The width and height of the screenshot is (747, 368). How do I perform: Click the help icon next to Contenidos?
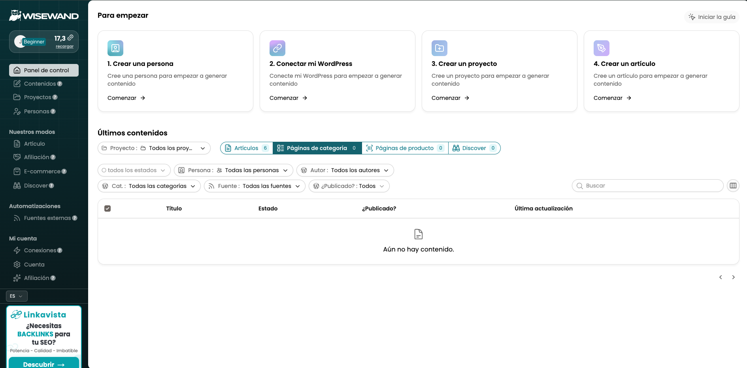[60, 84]
